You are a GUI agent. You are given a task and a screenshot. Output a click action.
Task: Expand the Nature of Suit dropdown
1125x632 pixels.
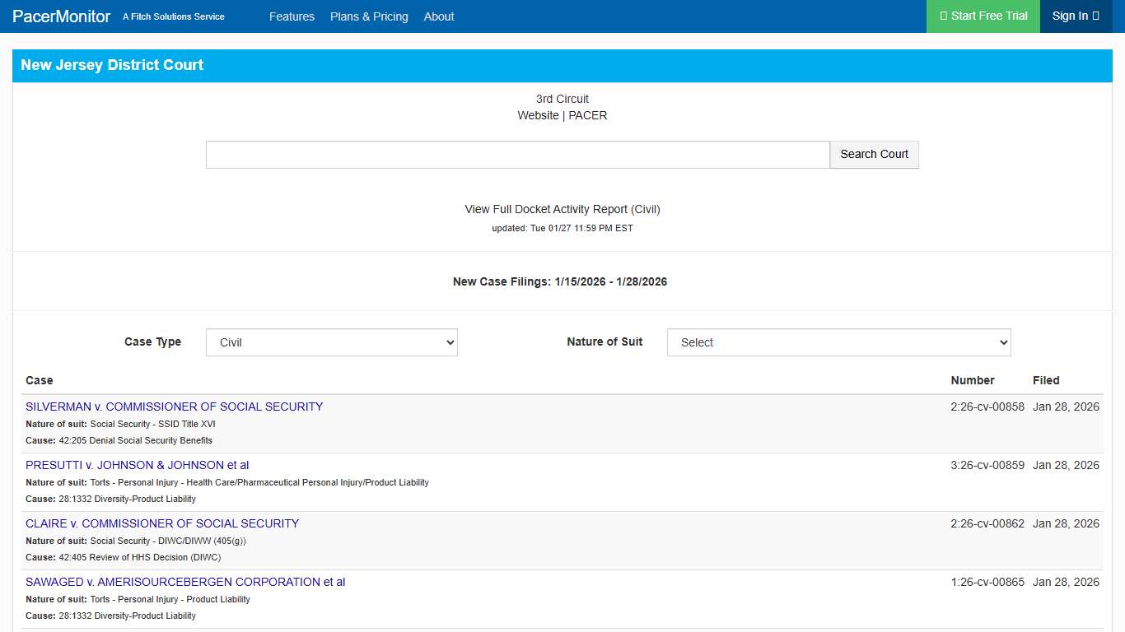tap(838, 342)
